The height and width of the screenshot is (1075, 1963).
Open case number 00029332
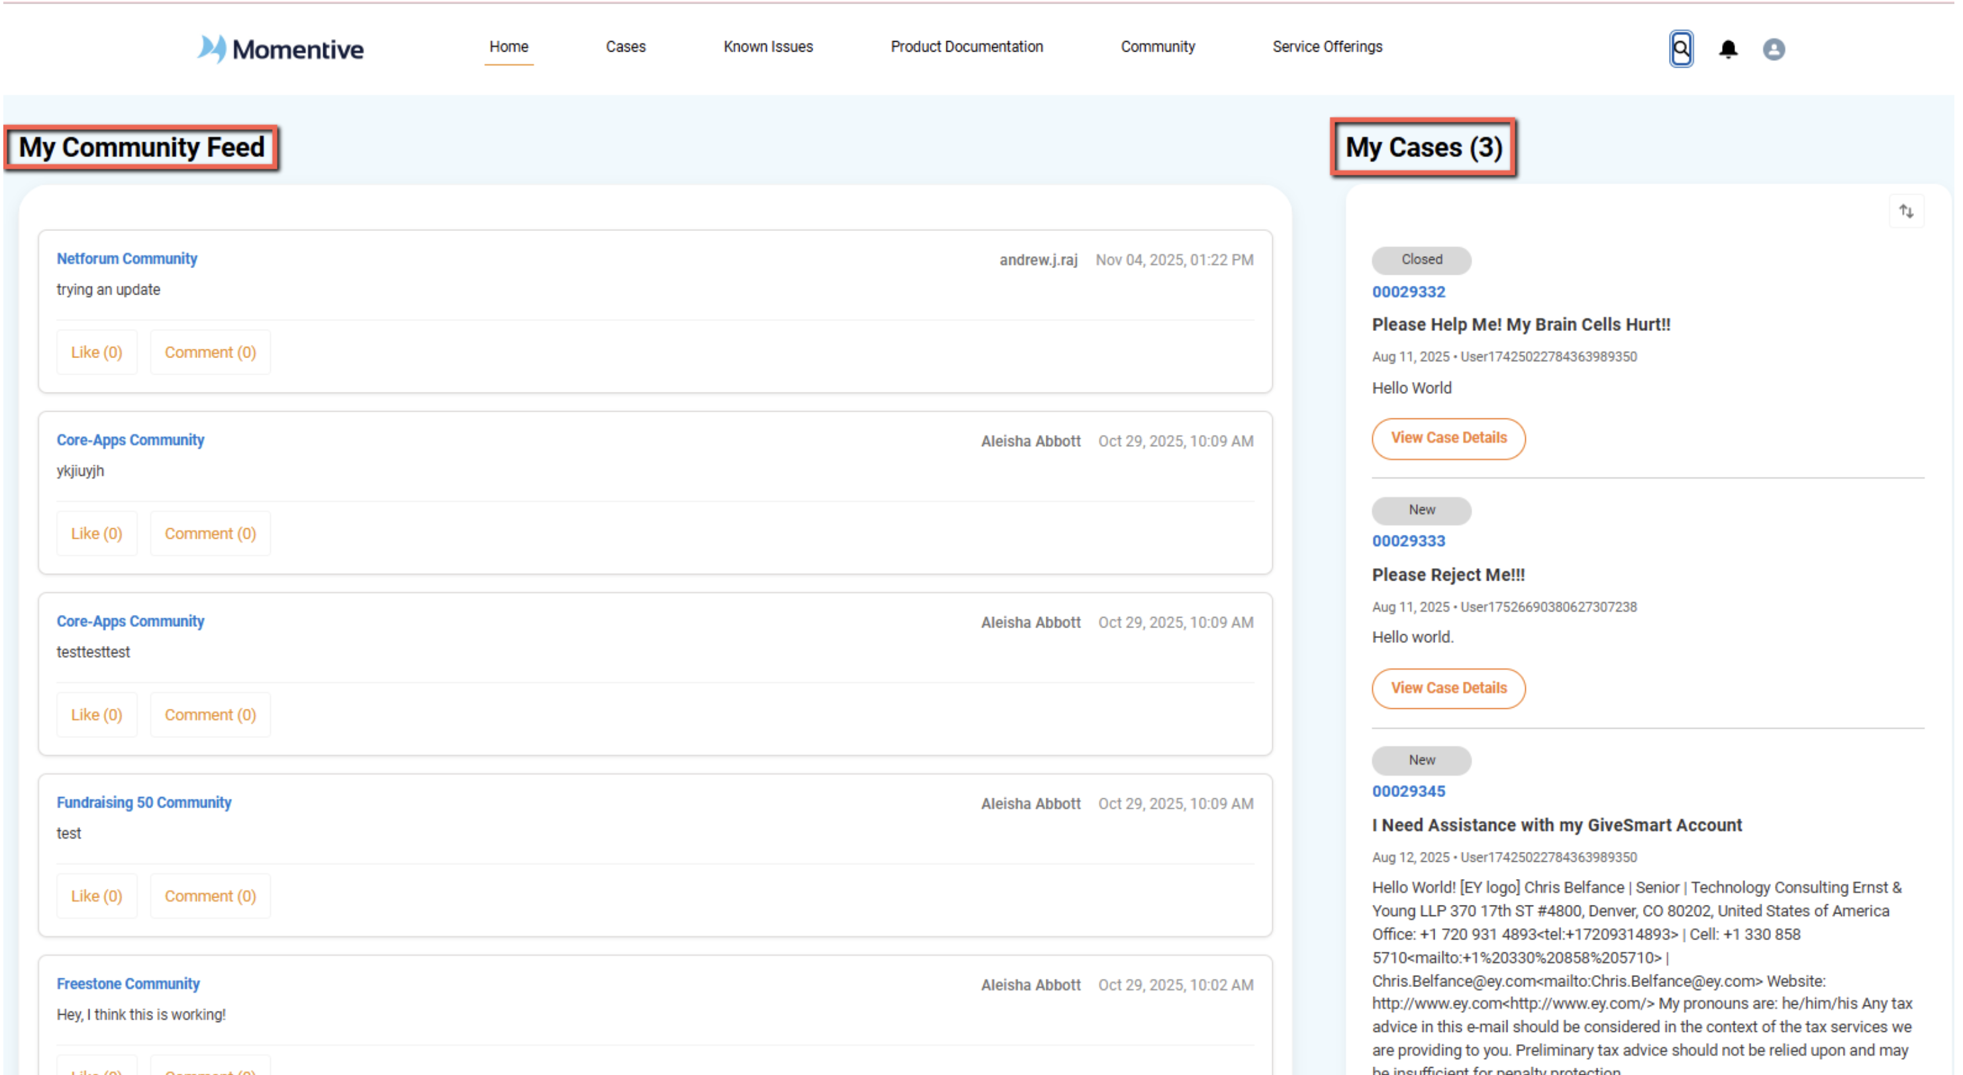pyautogui.click(x=1408, y=292)
